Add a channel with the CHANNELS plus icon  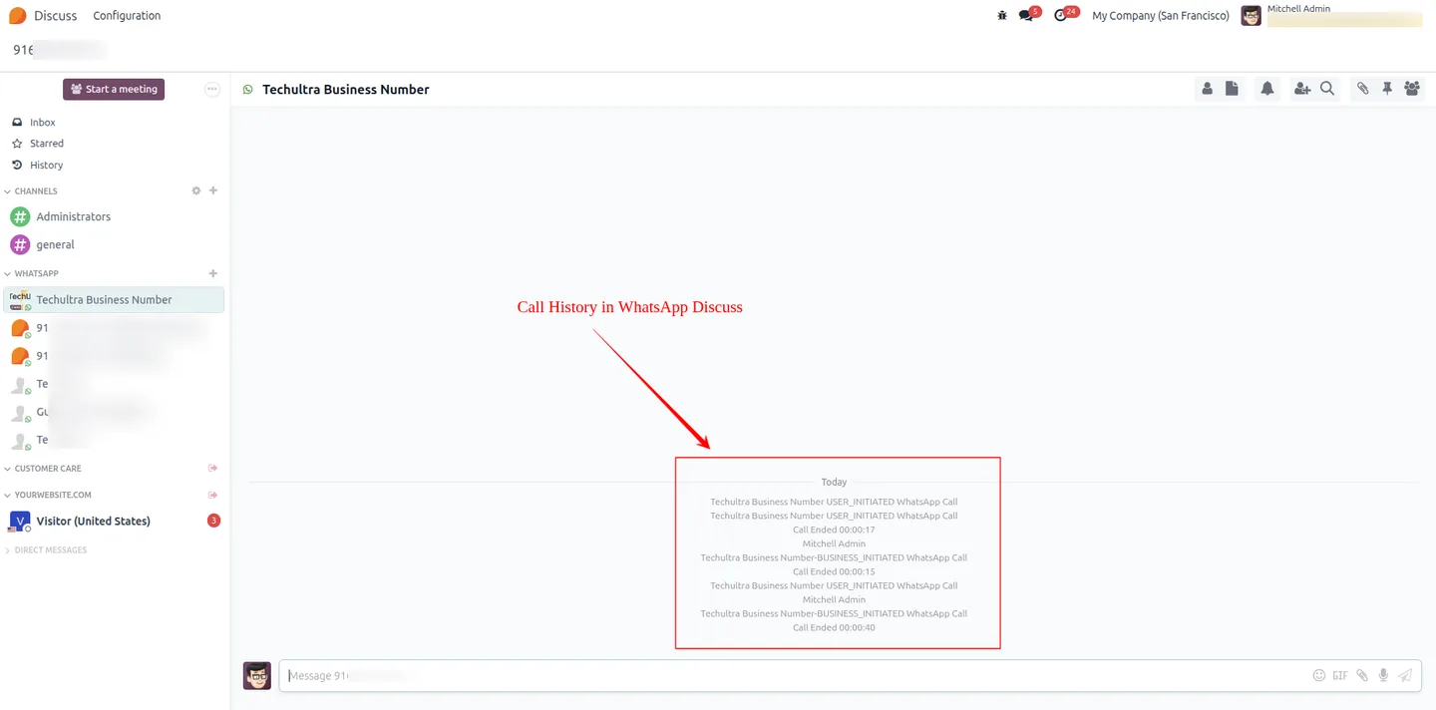click(213, 190)
